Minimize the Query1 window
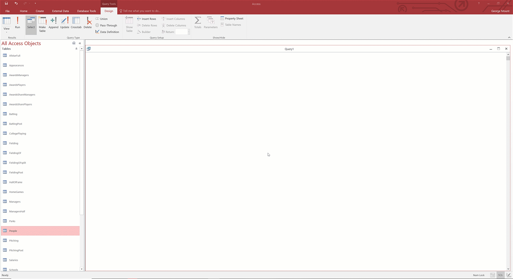This screenshot has height=279, width=513. (x=491, y=49)
